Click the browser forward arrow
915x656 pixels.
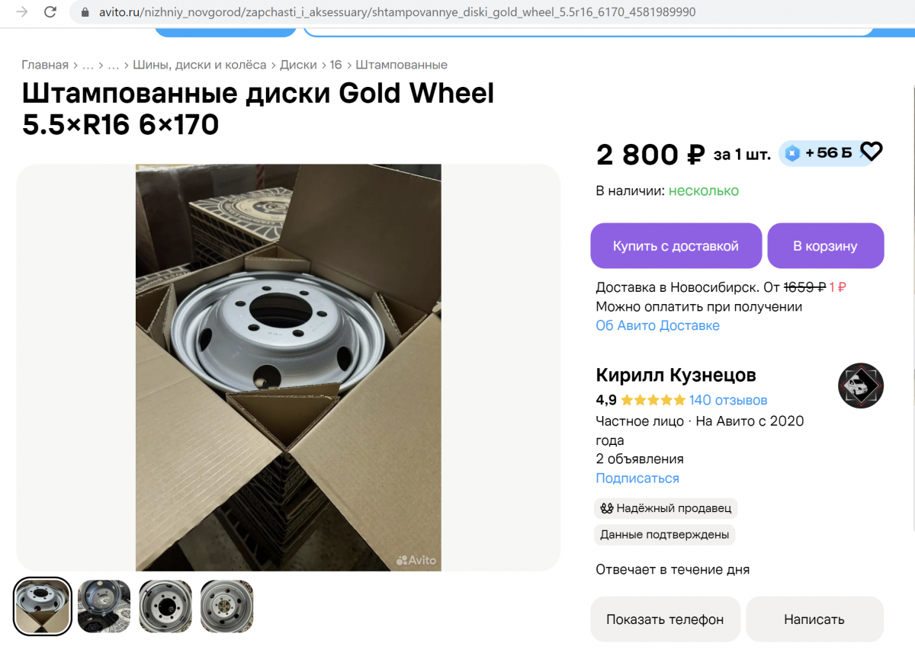tap(22, 12)
